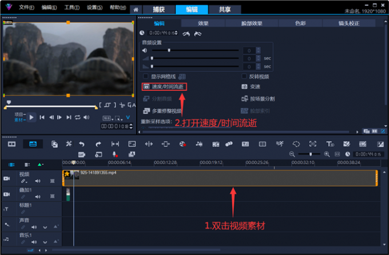
Task: Open the 3D title editor icon
Action: (330, 144)
